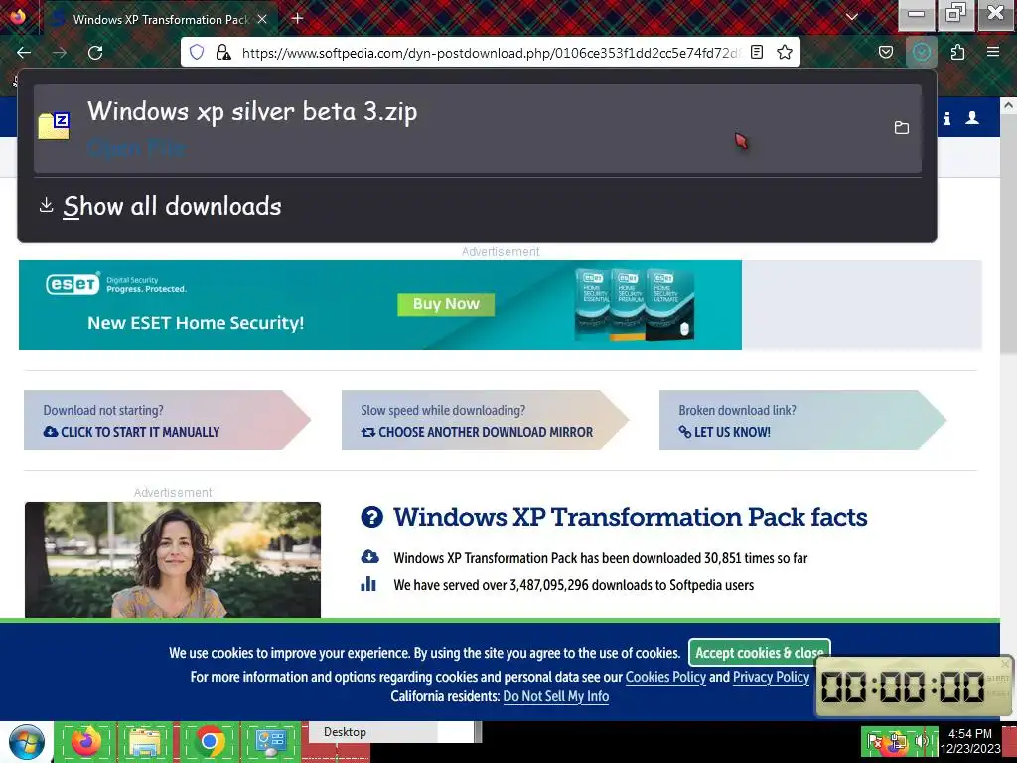Screen dimensions: 1017x763
Task: Show downloaded zip in its folder
Action: [x=901, y=128]
